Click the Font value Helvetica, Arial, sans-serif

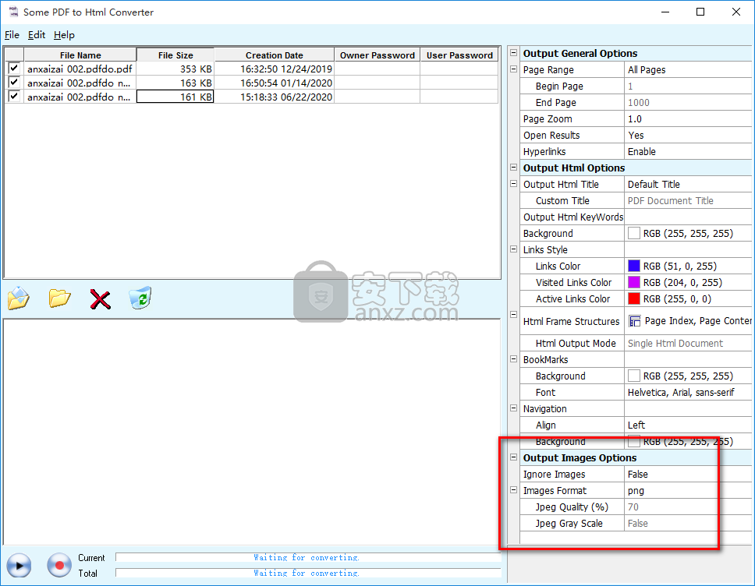coord(689,392)
